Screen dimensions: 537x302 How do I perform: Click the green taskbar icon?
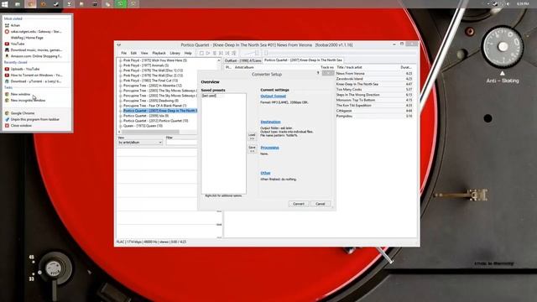tap(121, 4)
